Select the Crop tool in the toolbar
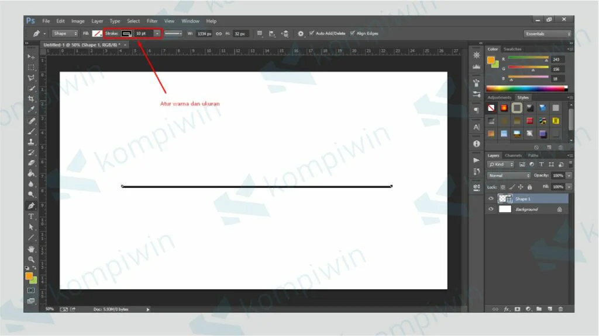Screen dimensions: 599x336 (32, 99)
